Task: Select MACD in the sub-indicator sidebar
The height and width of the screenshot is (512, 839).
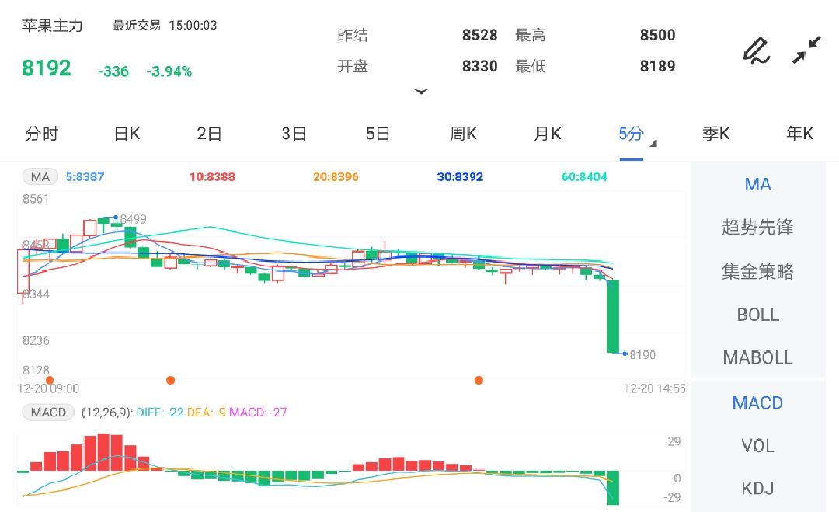Action: point(757,403)
